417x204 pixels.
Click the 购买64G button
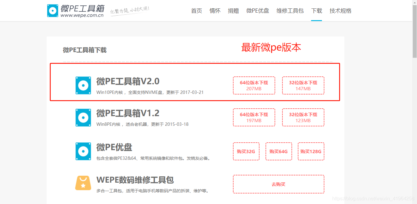pyautogui.click(x=279, y=151)
